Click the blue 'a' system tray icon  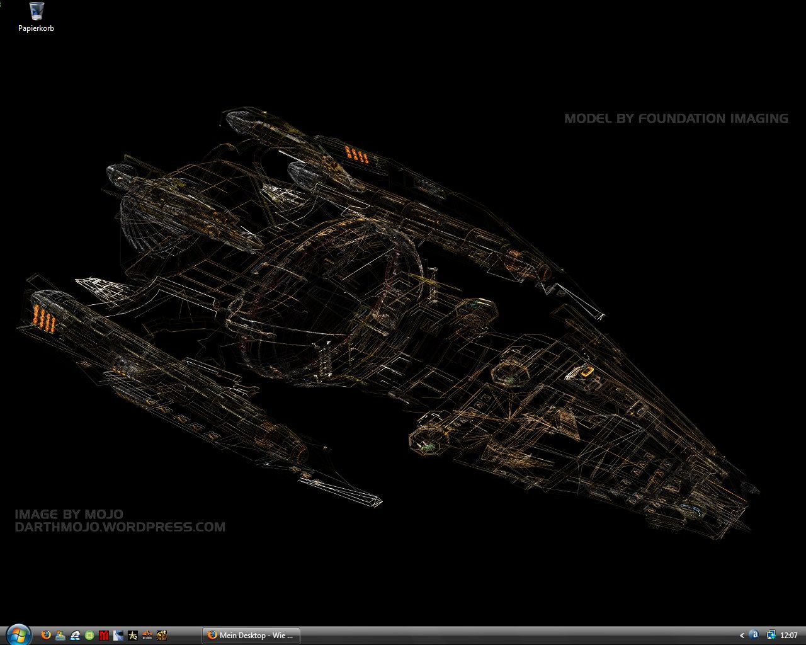[x=754, y=635]
